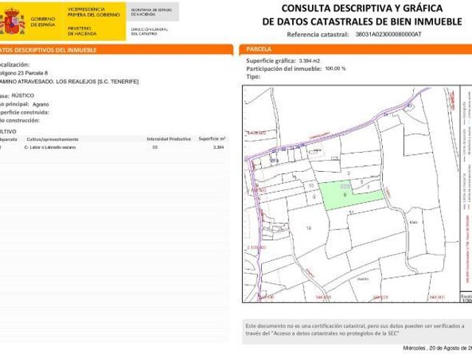Click the 'DATOS DESCRIPTIVOS DEL INMUEBLE' orange header
472x354 pixels.
(x=117, y=50)
